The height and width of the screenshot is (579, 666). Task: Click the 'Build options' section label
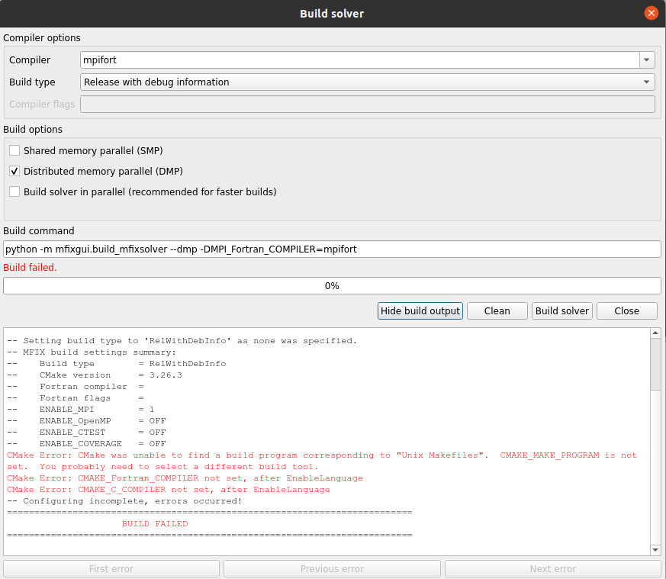tap(33, 129)
